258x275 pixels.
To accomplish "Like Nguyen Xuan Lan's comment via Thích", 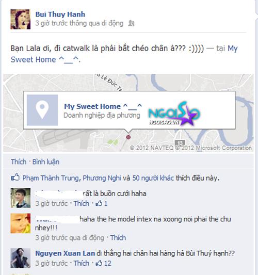I will (x=82, y=263).
